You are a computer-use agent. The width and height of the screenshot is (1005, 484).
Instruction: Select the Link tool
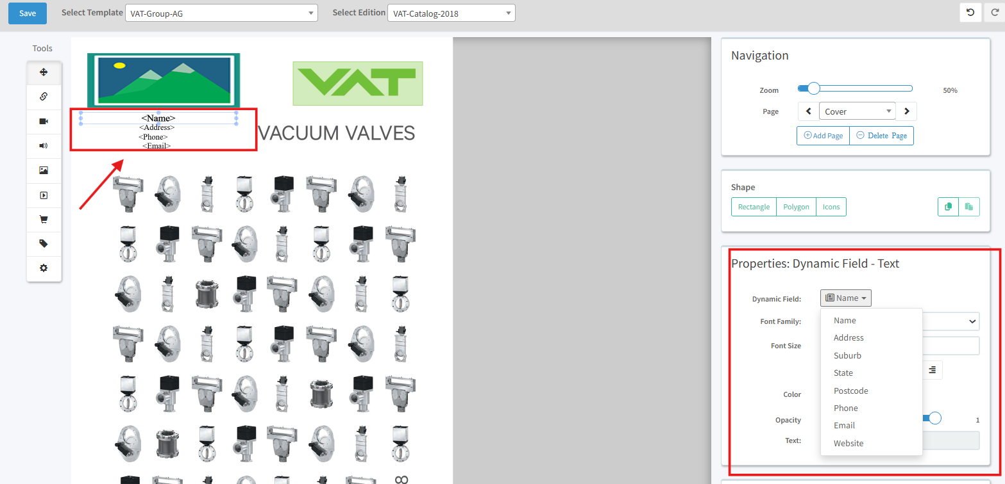44,97
